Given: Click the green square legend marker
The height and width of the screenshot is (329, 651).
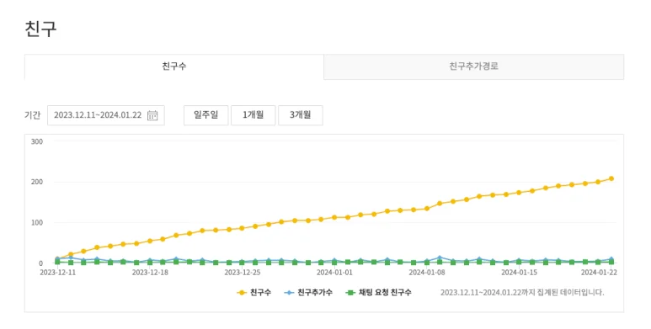Looking at the screenshot, I should [x=351, y=293].
